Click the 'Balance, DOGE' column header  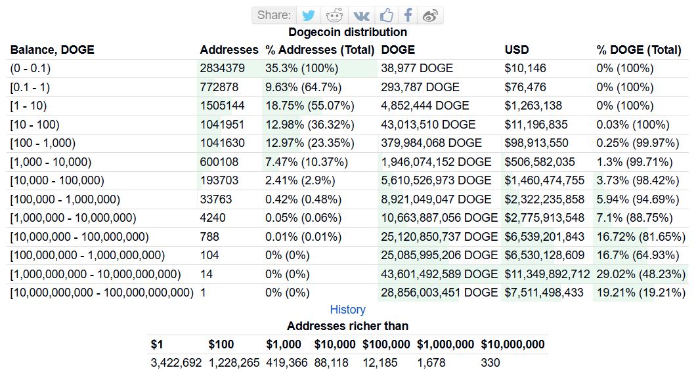pyautogui.click(x=52, y=50)
